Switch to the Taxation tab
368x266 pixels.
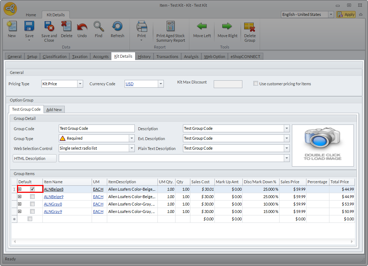[80, 57]
